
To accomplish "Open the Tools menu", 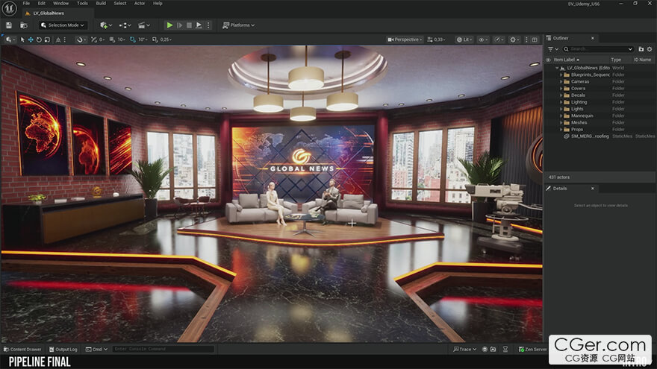I will tap(83, 3).
